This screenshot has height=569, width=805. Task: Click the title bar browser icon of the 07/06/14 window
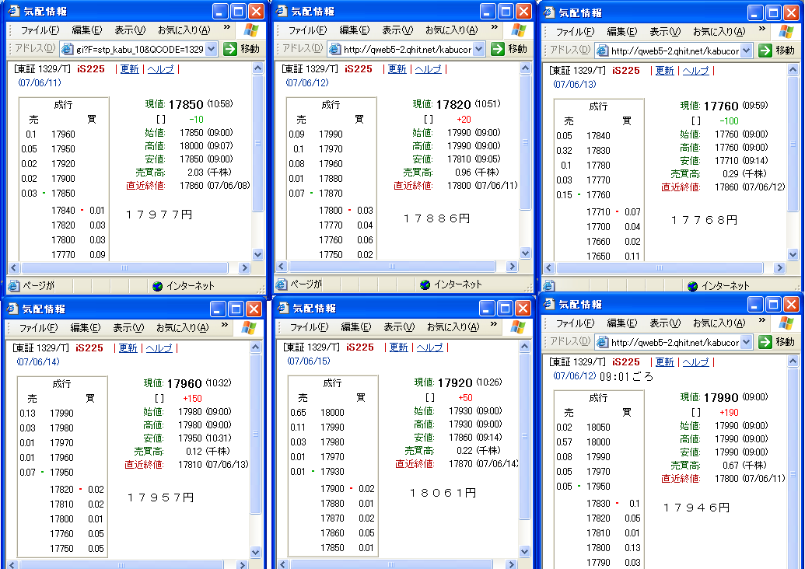tap(12, 309)
